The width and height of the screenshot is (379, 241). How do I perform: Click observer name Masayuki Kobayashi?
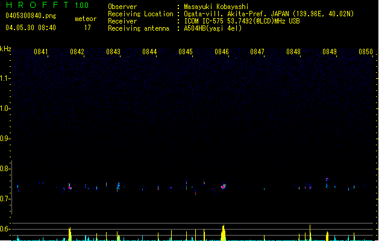[216, 7]
